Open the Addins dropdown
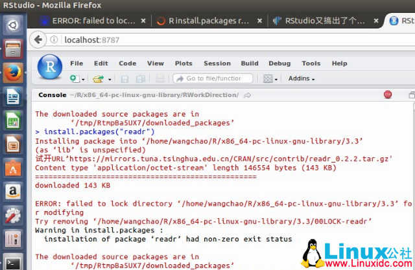415x270 pixels. pos(302,78)
